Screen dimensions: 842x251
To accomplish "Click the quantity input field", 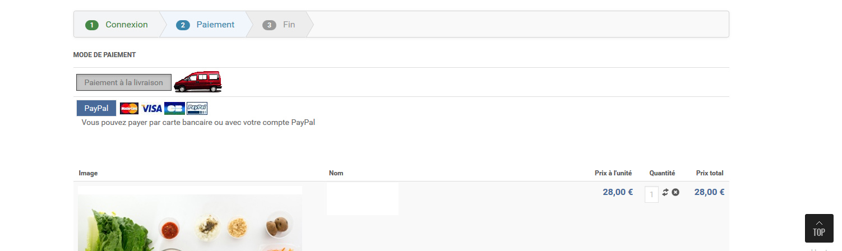I will click(x=651, y=194).
